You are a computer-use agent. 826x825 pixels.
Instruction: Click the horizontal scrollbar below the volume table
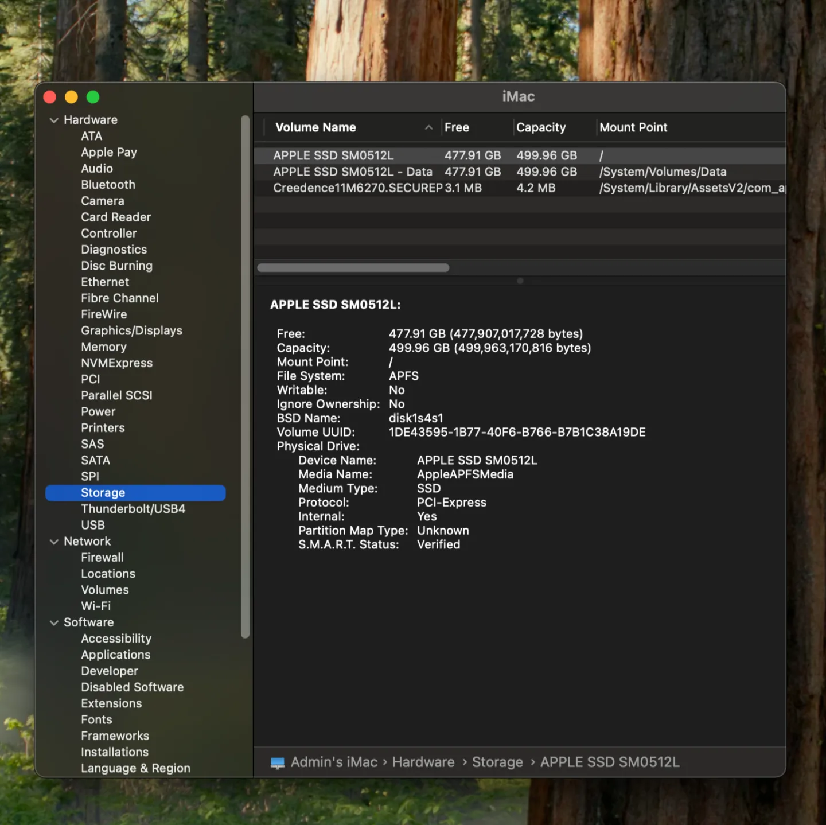click(x=353, y=267)
